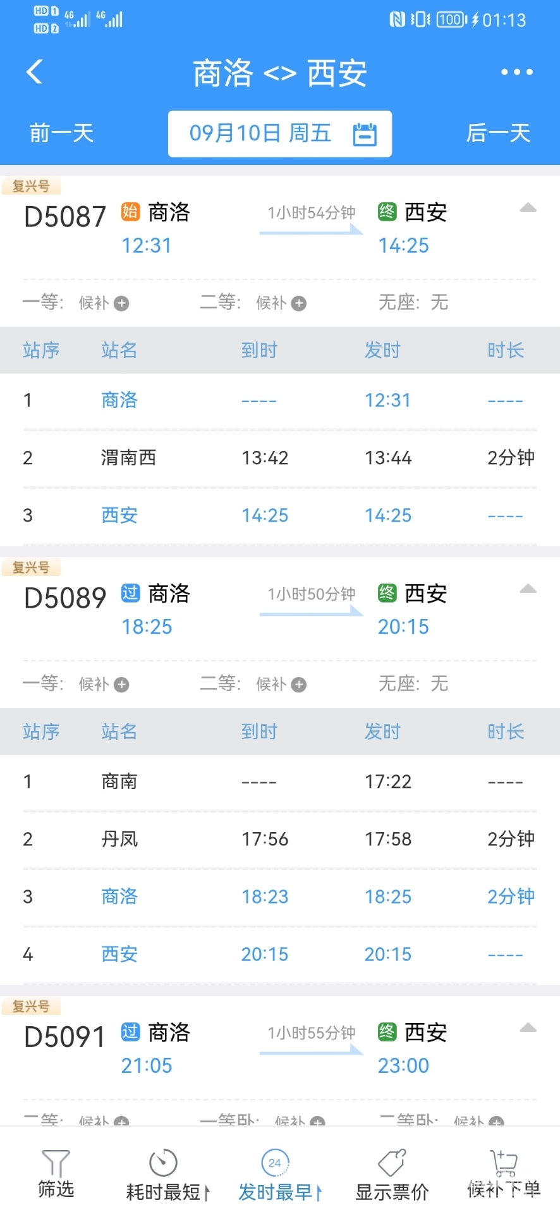The width and height of the screenshot is (560, 1214).
Task: Add D5087 second class 候补 plus icon
Action: click(x=299, y=303)
